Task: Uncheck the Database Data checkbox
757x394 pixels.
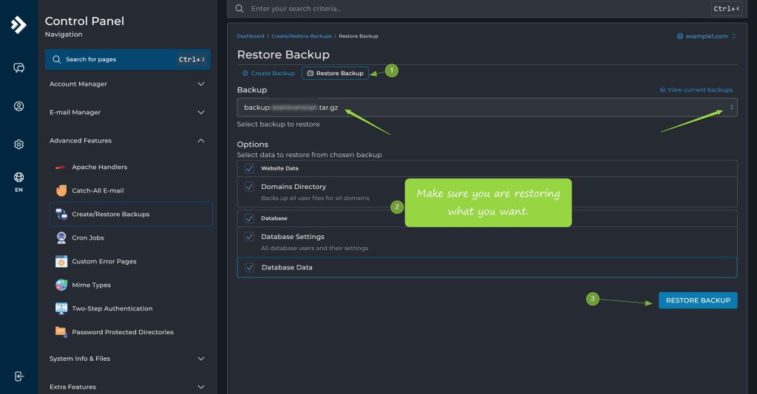Action: (x=250, y=267)
